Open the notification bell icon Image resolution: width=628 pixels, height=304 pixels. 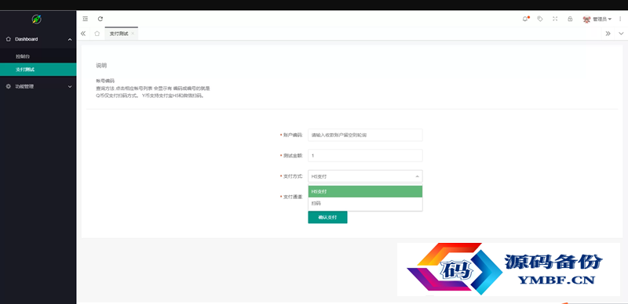[x=525, y=19]
